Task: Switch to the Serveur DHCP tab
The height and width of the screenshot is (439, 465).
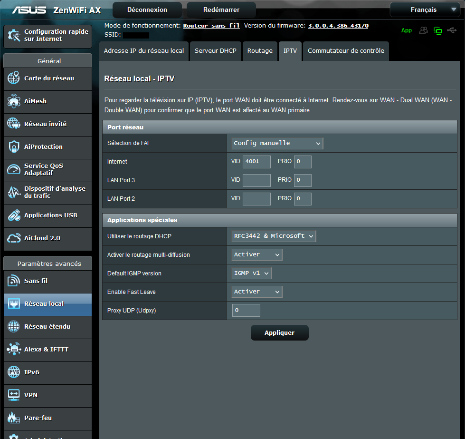Action: (216, 51)
